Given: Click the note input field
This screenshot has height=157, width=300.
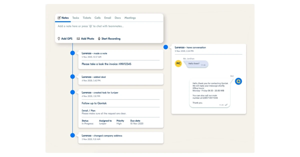Looking at the screenshot, I should click(109, 26).
